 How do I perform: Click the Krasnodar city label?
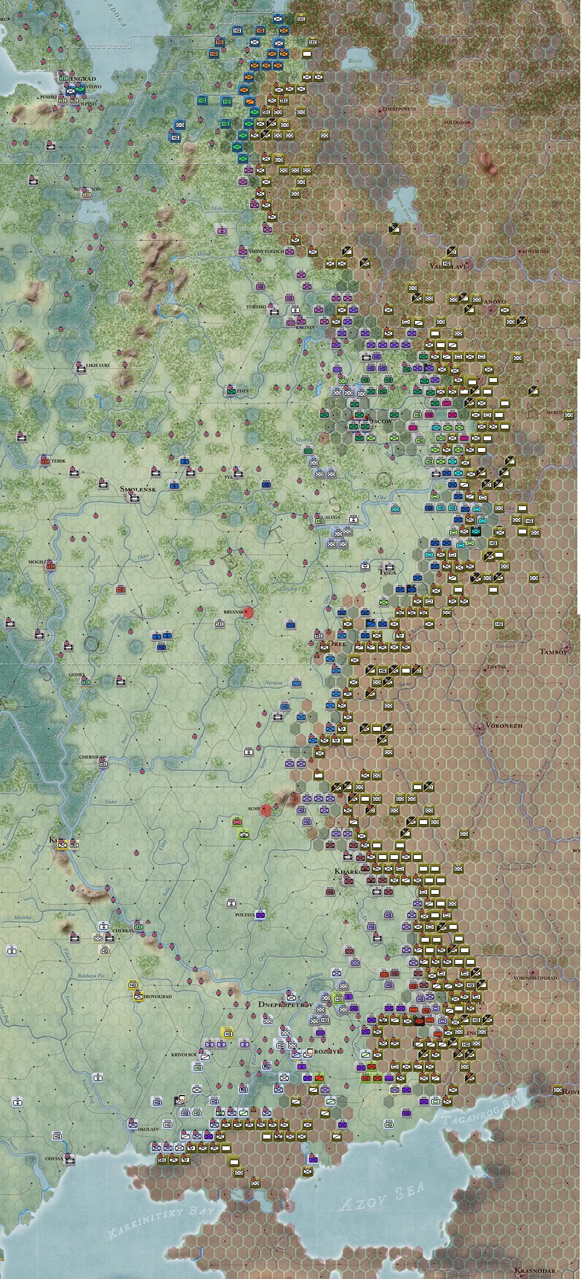[x=534, y=1270]
